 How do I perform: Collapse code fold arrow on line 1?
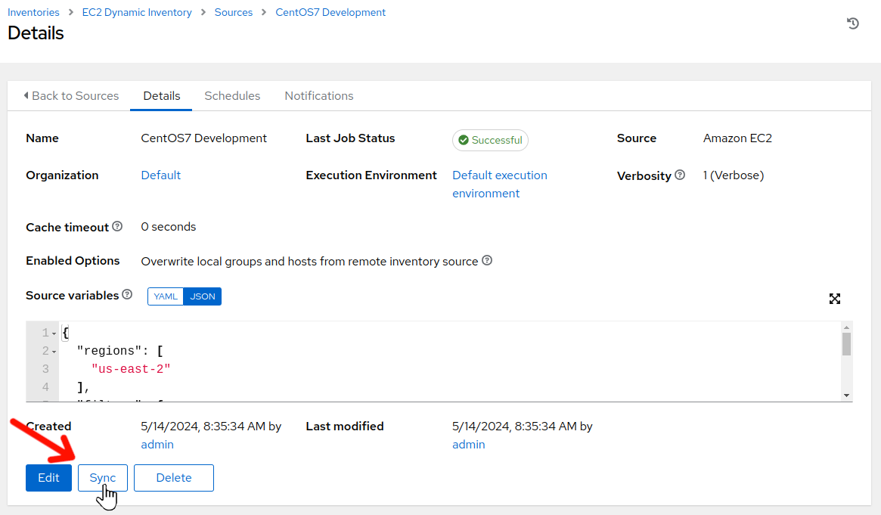click(x=54, y=334)
